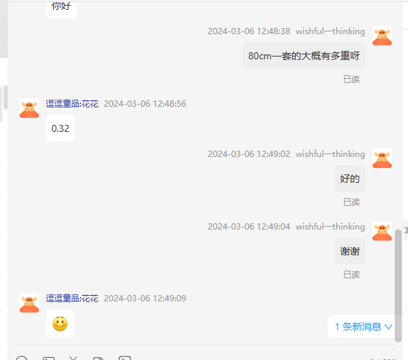The height and width of the screenshot is (360, 408).
Task: Open 逗逗童品:花花 avatar beside smiley message
Action: (29, 303)
